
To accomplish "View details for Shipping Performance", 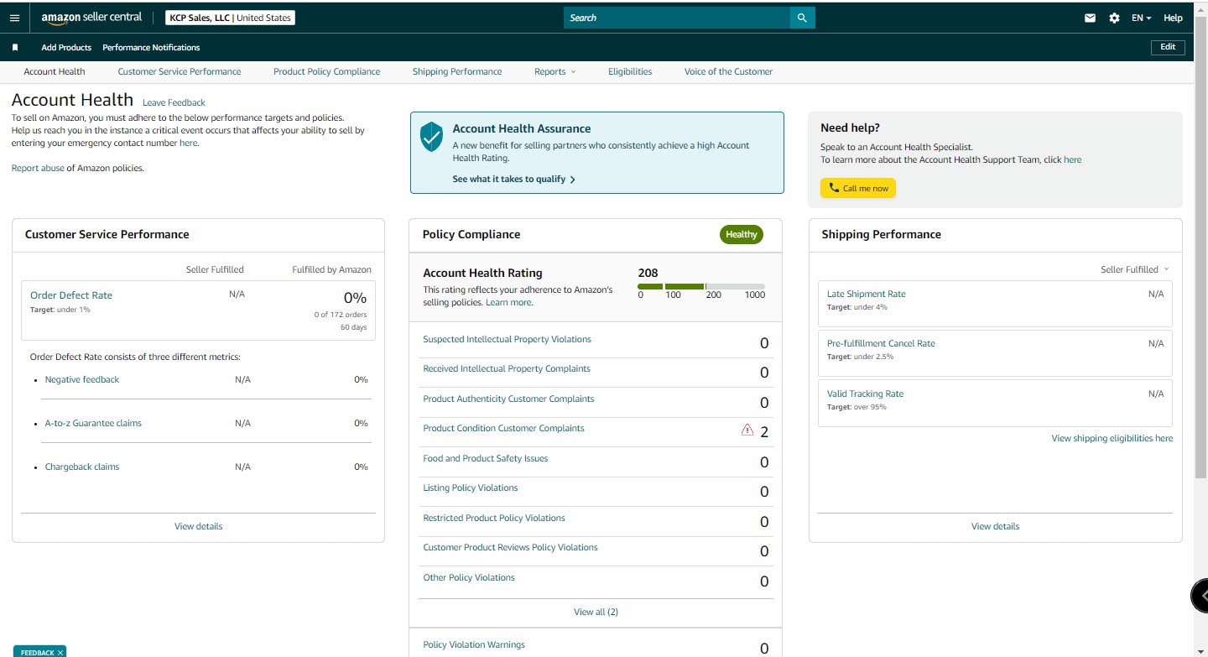I will (996, 527).
